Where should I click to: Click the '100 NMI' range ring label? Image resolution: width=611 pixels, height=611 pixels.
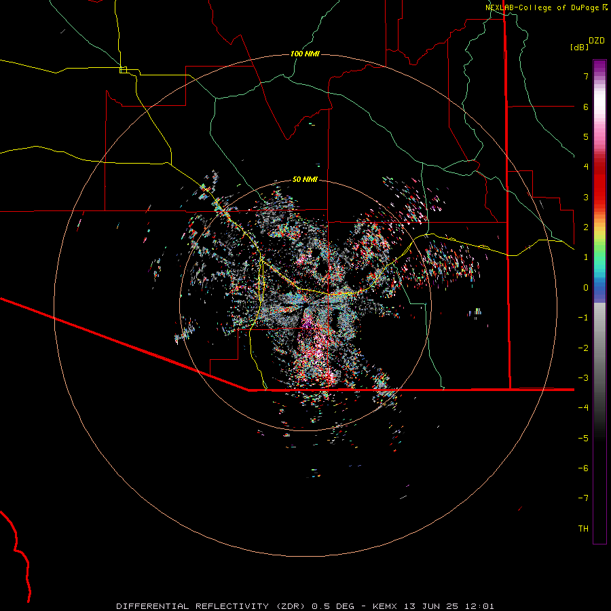[x=305, y=54]
